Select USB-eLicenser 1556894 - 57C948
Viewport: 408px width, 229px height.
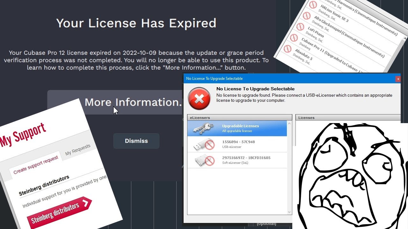[x=237, y=144]
